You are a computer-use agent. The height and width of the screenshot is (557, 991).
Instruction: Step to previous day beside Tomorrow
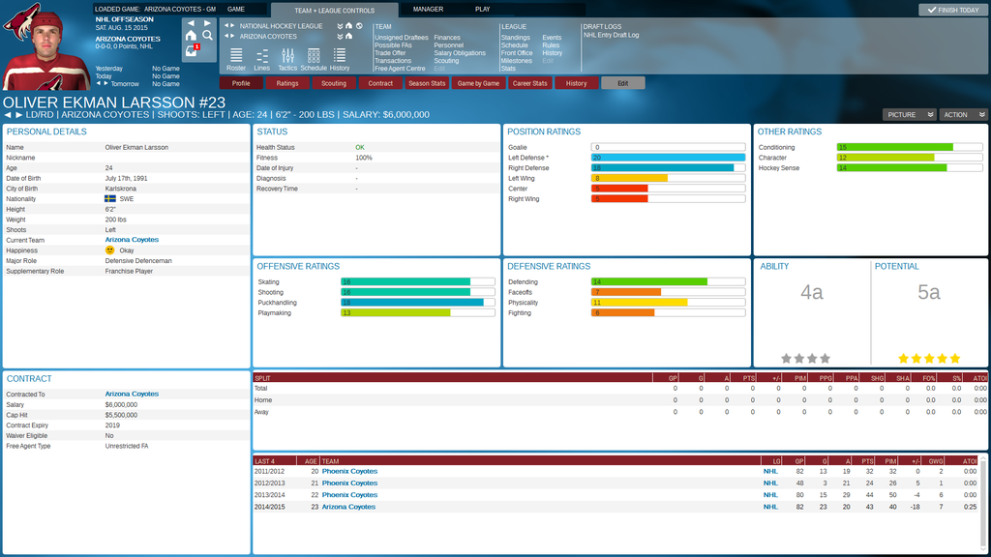(x=99, y=83)
